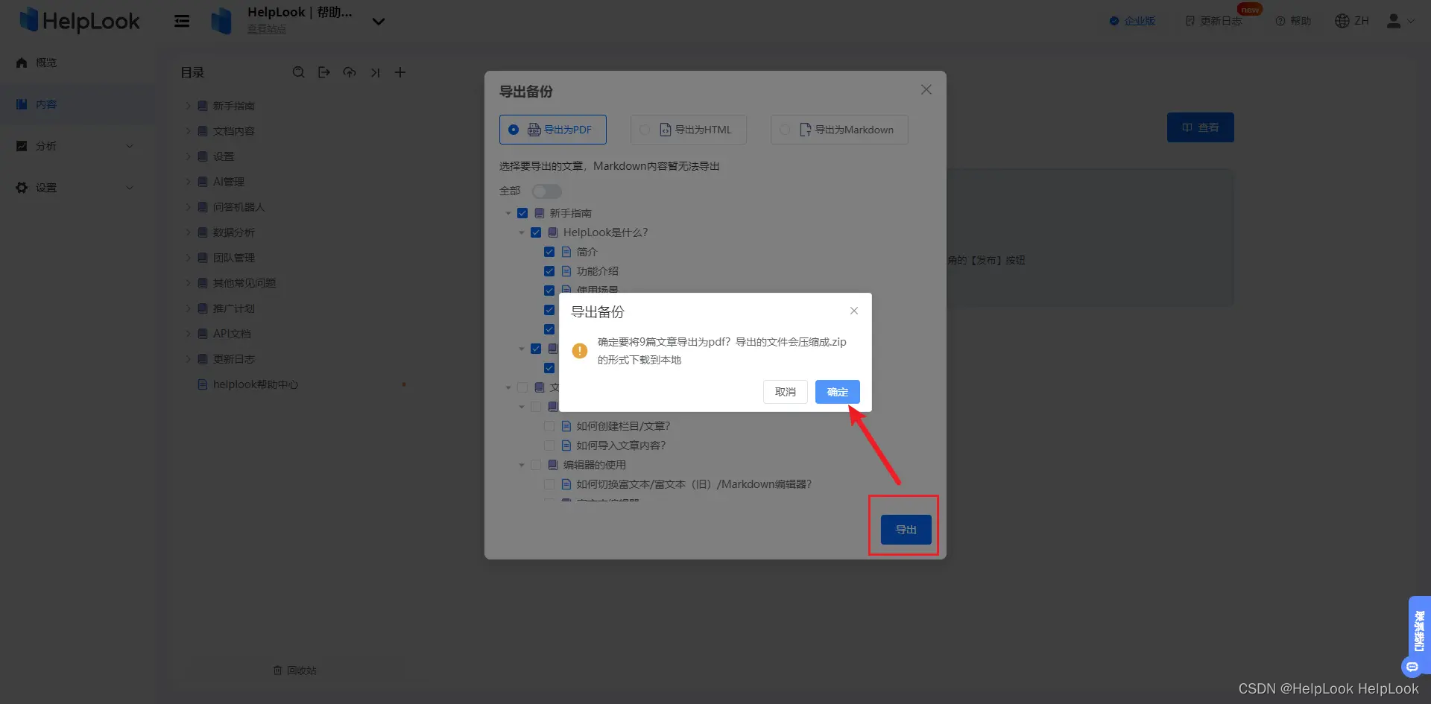The width and height of the screenshot is (1431, 704).
Task: Expand the 设置 sidebar submenu chevron
Action: (x=130, y=188)
